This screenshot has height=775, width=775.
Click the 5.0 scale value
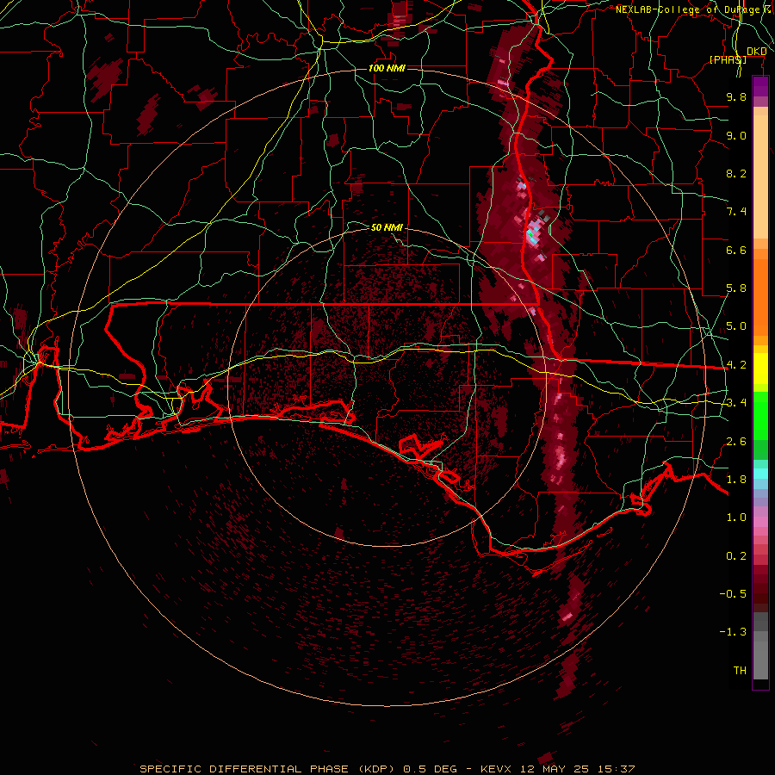736,326
